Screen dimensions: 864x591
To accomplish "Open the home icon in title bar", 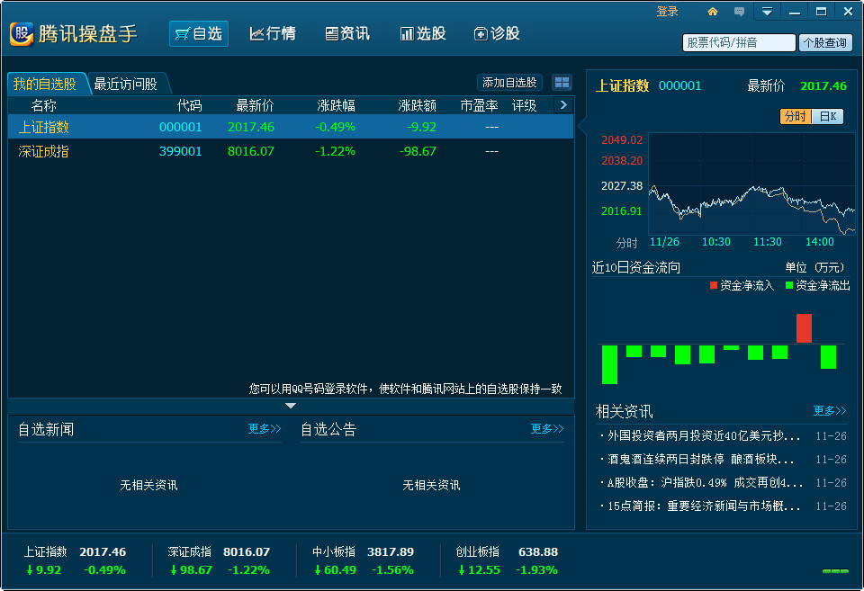I will [x=713, y=12].
